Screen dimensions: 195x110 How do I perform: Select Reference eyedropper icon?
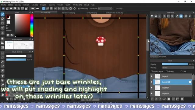point(177,16)
